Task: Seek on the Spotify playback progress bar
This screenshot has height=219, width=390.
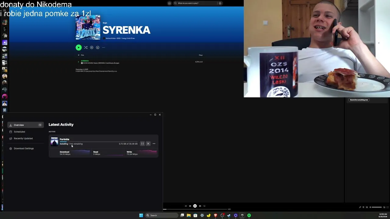Action: [195, 209]
